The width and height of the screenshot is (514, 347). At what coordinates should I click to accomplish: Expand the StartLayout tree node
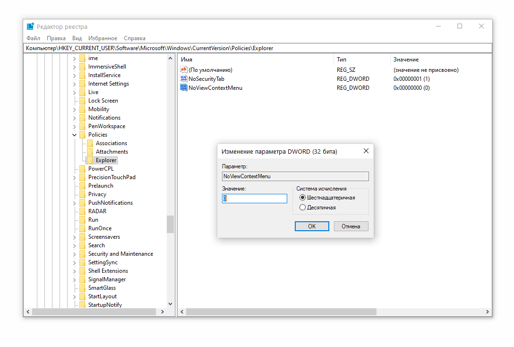coord(75,297)
